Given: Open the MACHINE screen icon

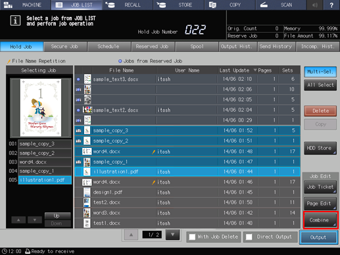Looking at the screenshot, I should point(8,5).
